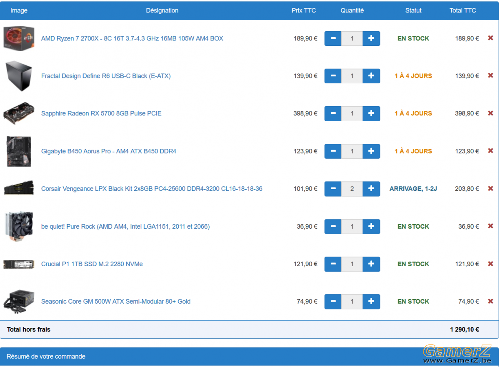Reduce be quiet! Pure Rock quantity
Viewport: 500px width, 367px height.
click(x=333, y=226)
